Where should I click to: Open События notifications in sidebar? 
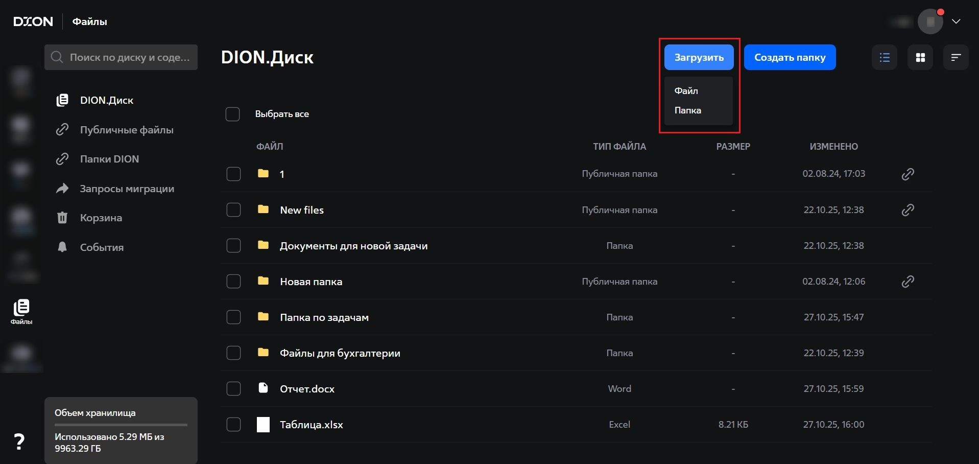(102, 247)
